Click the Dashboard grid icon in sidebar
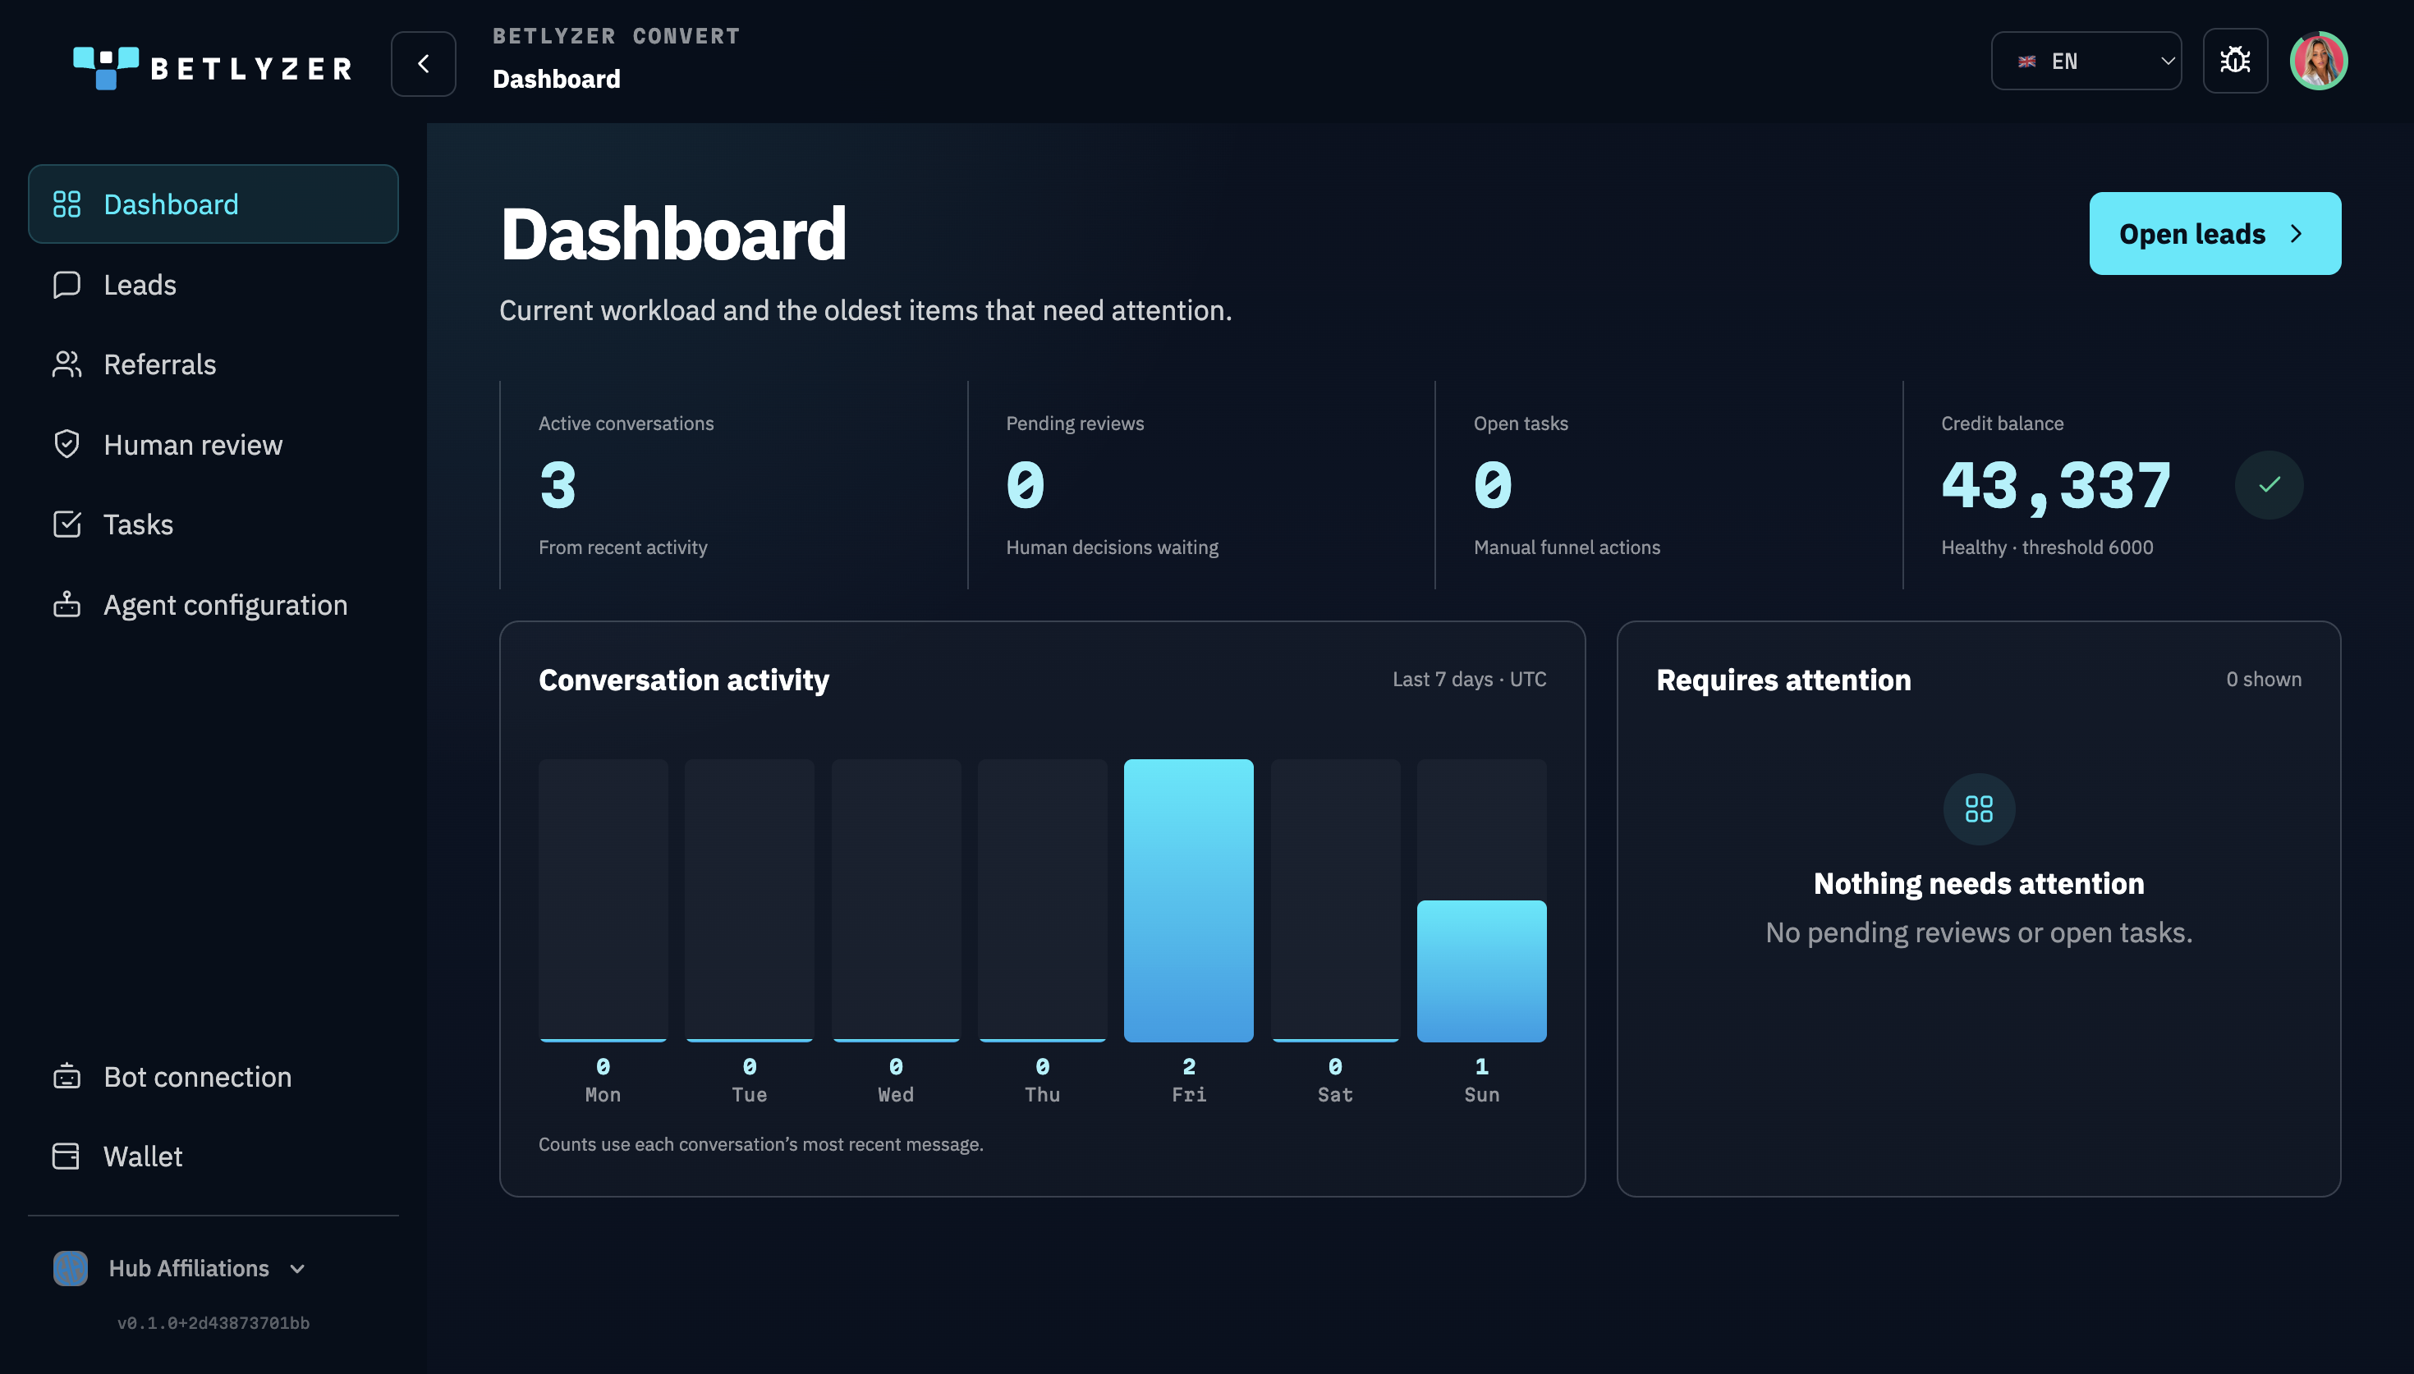Image resolution: width=2414 pixels, height=1374 pixels. [x=67, y=204]
